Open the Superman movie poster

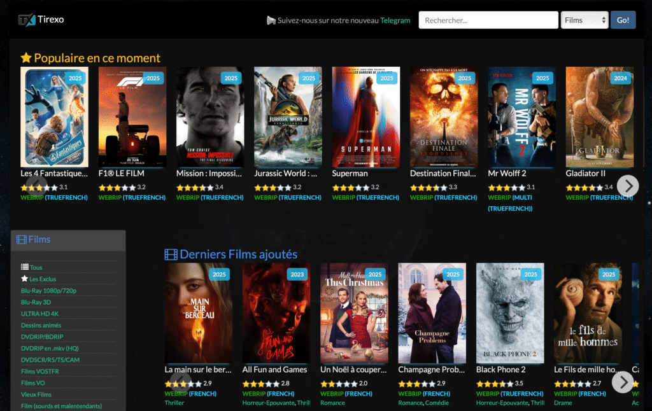(366, 117)
